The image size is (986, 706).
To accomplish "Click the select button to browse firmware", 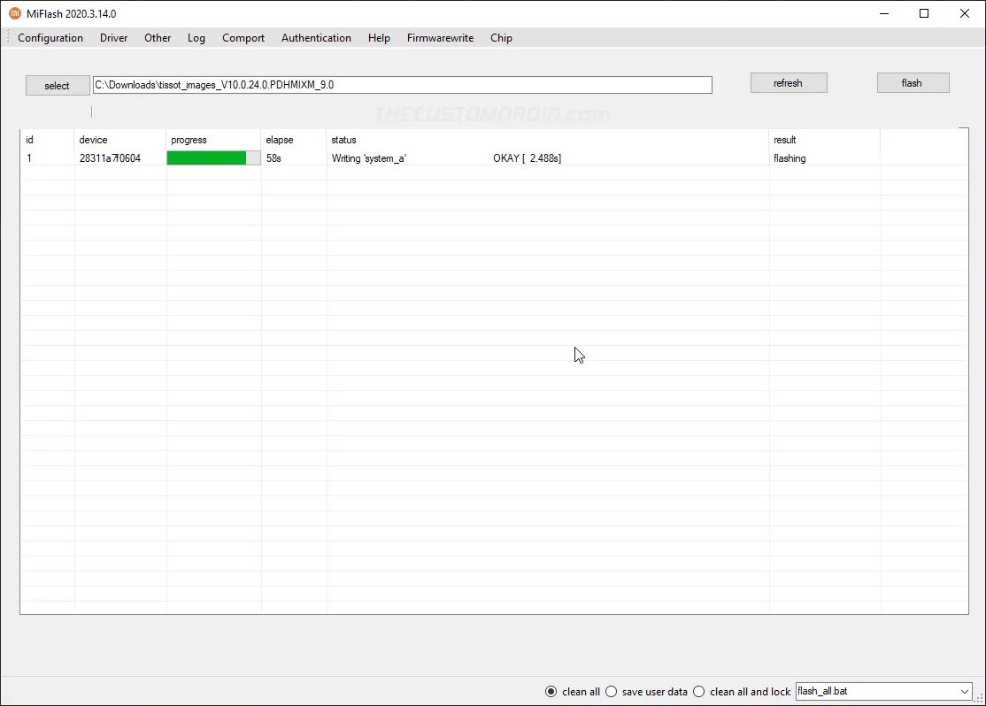I will (x=57, y=85).
